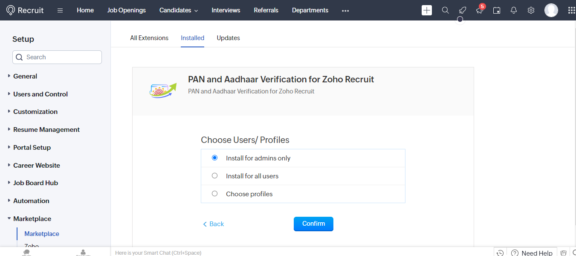
Task: Toggle the hamburger menu next to Recruit
Action: coord(60,10)
